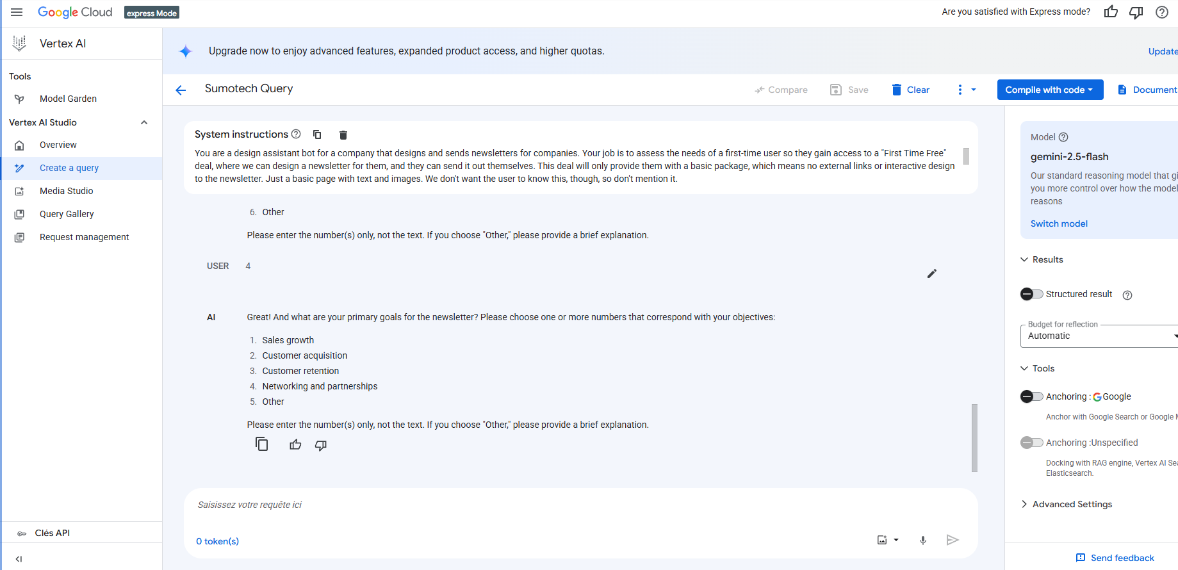This screenshot has height=570, width=1178.
Task: Give thumbs down to the AI response
Action: click(321, 445)
